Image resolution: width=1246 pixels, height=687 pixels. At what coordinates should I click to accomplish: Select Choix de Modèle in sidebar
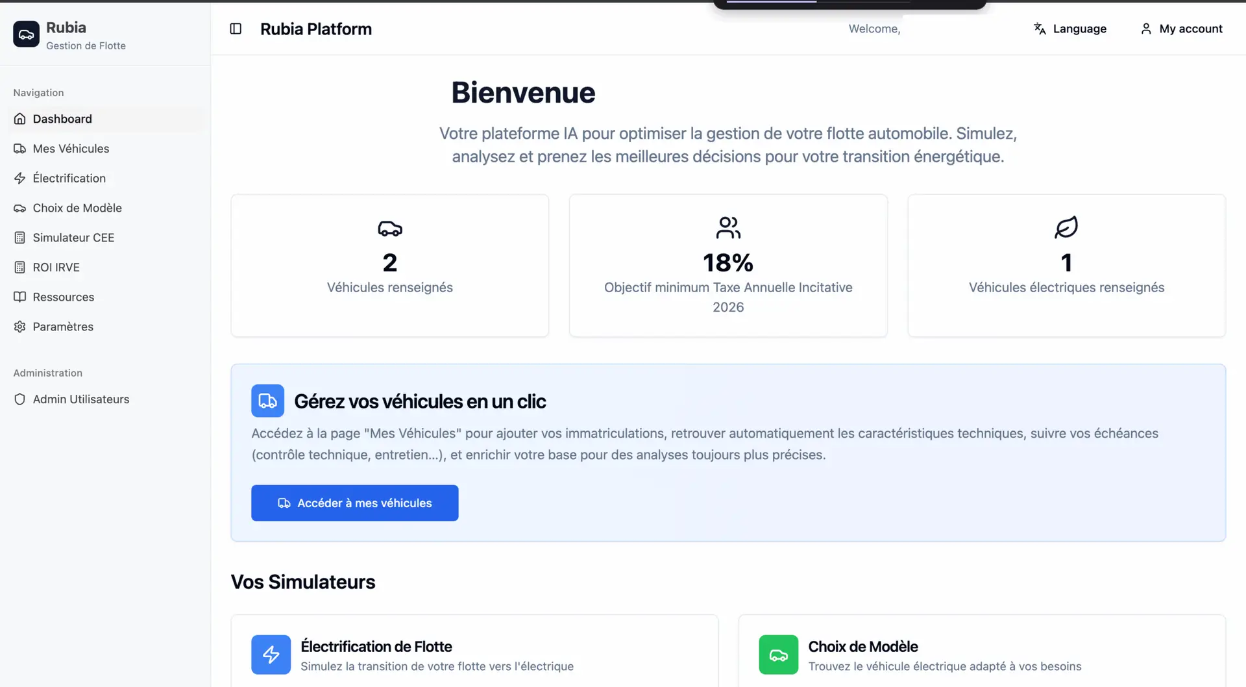click(106, 208)
